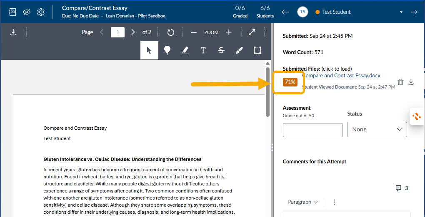Image resolution: width=425 pixels, height=217 pixels.
Task: Select the point annotation pin tool
Action: point(167,50)
